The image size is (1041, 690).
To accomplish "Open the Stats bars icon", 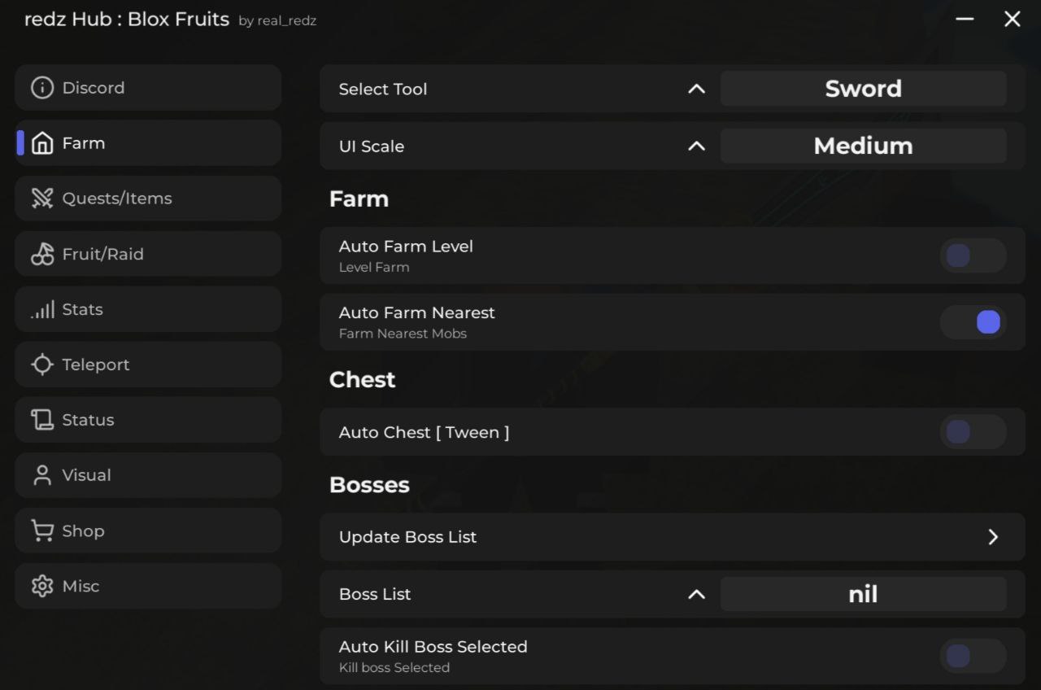I will 42,309.
